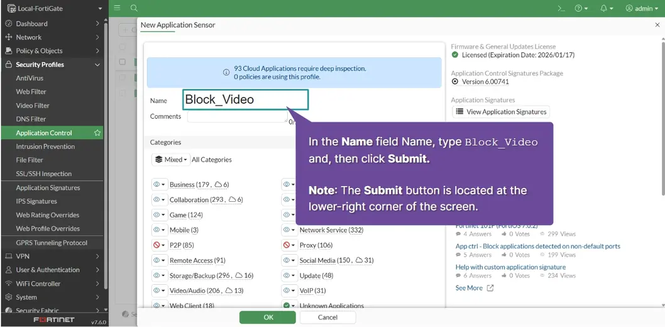This screenshot has height=327, width=665.
Task: Open the Video/Audio category action dropdown
Action: coord(160,291)
